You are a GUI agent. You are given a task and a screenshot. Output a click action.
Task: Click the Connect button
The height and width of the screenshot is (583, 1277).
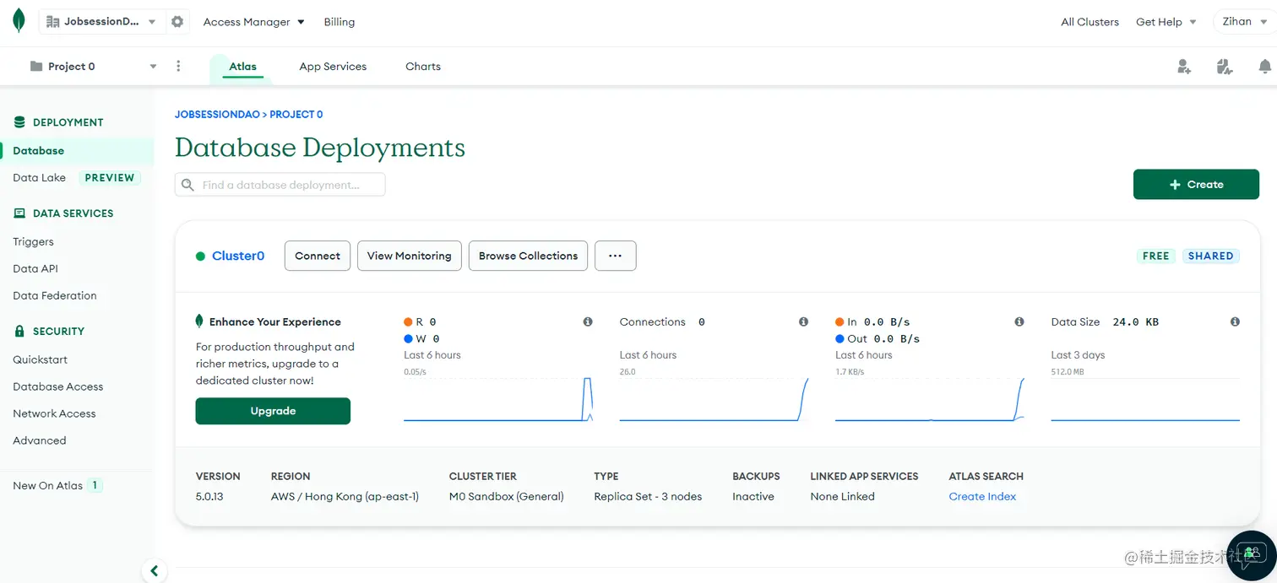pyautogui.click(x=318, y=256)
